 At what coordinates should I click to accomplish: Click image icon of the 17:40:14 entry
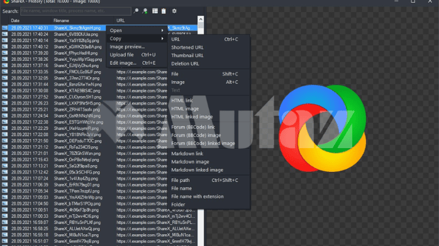tap(5, 41)
